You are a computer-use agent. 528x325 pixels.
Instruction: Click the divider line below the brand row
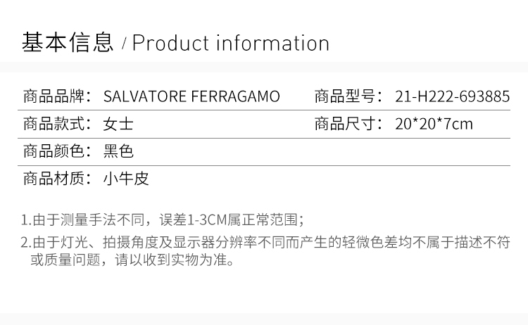point(264,110)
